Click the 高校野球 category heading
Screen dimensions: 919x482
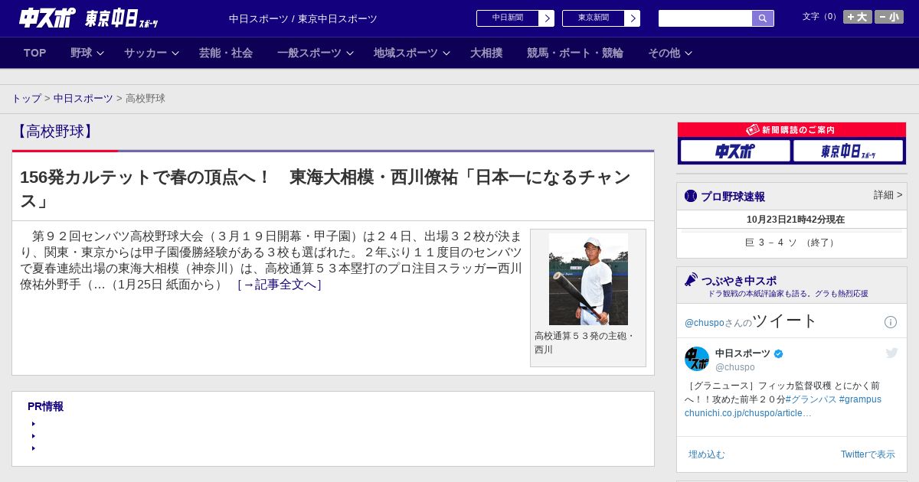pos(54,132)
